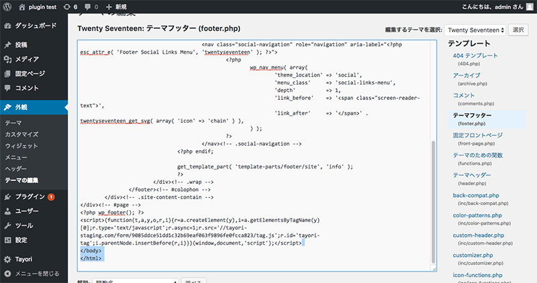The width and height of the screenshot is (537, 283).
Task: Click the プラグイン plug icon
Action: (x=7, y=196)
